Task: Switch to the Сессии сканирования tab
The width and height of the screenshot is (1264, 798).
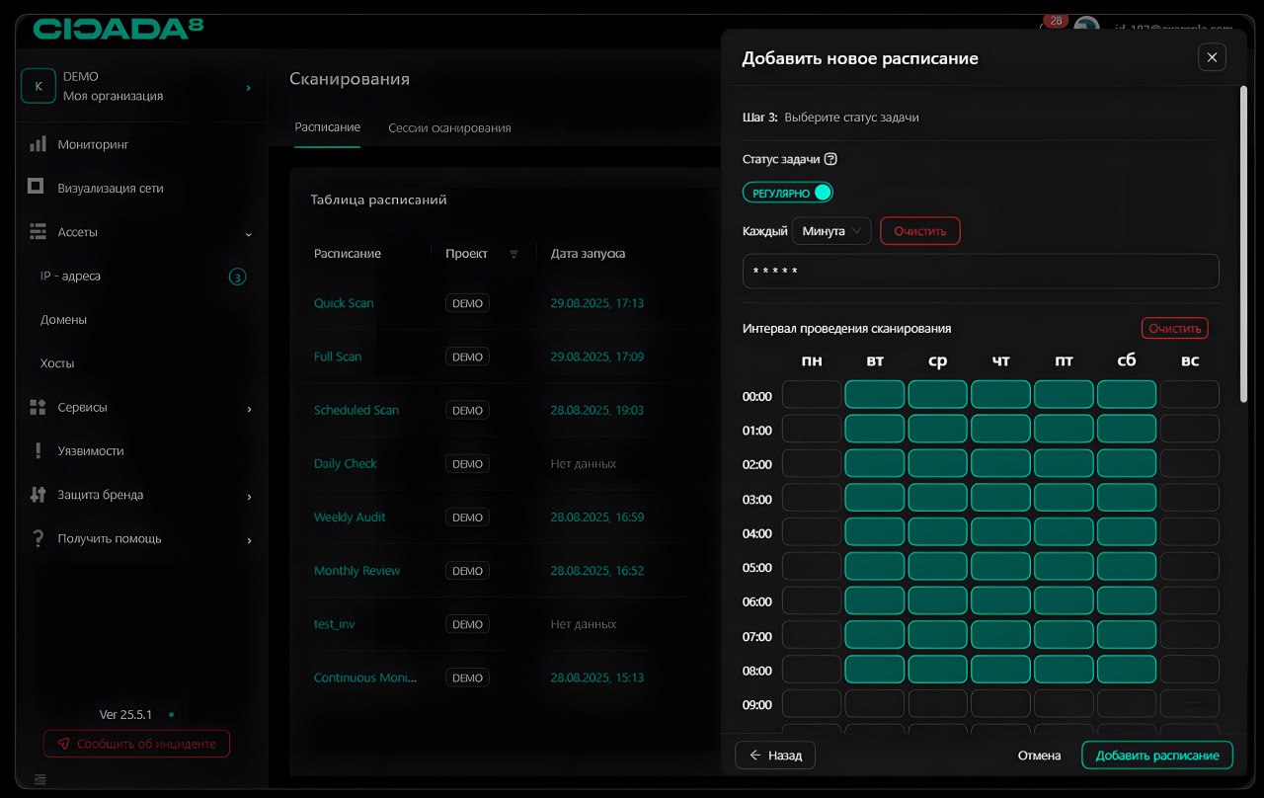Action: point(449,128)
